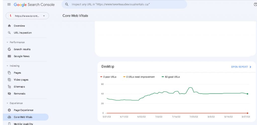Click the 7/14/23 date axis label
Screen dimensions: 257x125
(176, 117)
